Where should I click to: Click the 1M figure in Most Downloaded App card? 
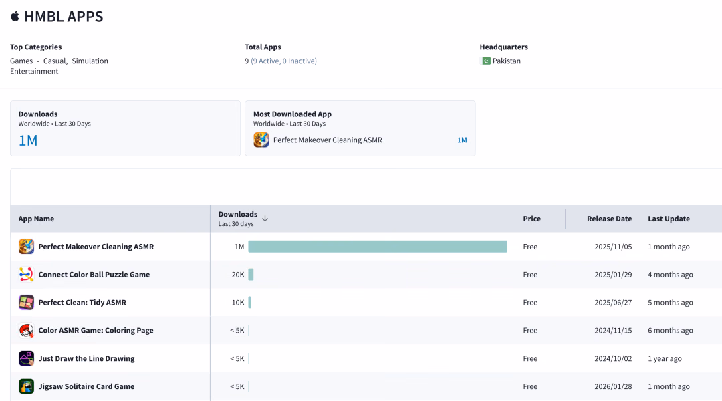pyautogui.click(x=462, y=140)
